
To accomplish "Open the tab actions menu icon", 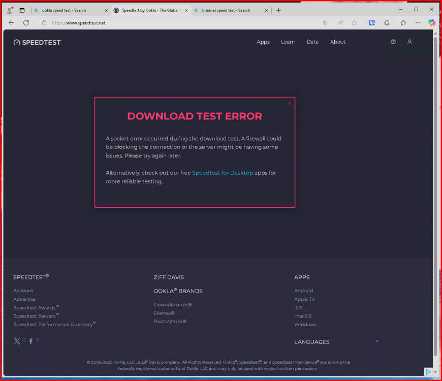I will click(22, 11).
